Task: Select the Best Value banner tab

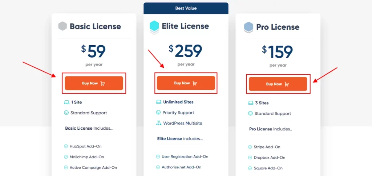Action: [186, 8]
